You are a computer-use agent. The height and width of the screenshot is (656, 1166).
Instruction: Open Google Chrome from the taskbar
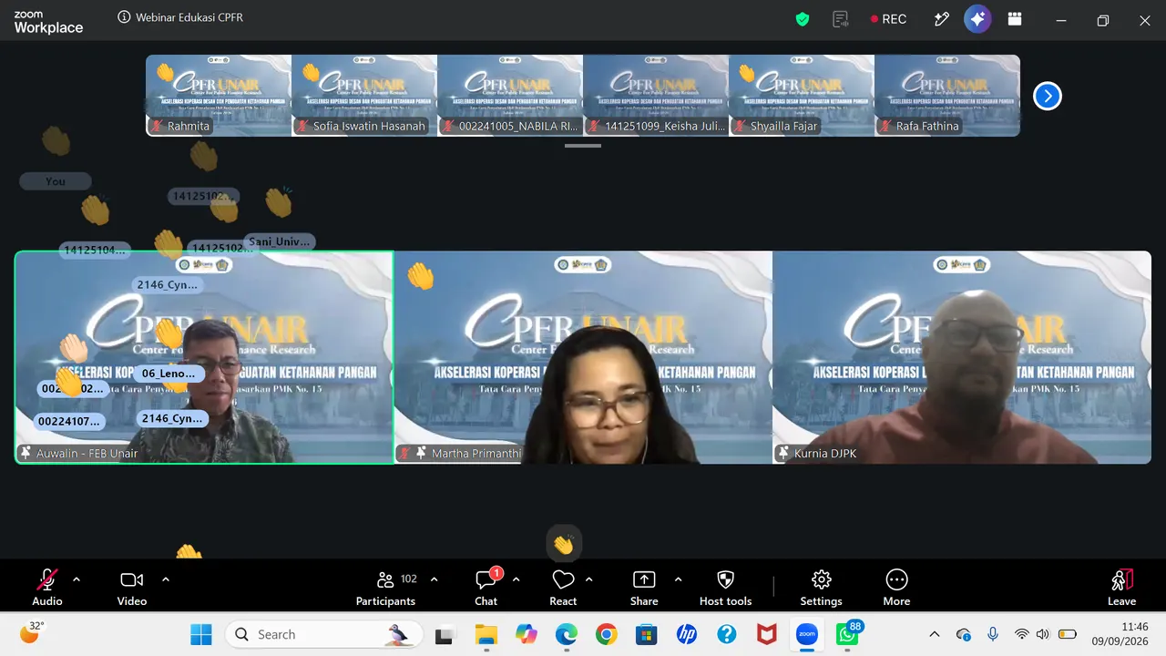pos(606,634)
